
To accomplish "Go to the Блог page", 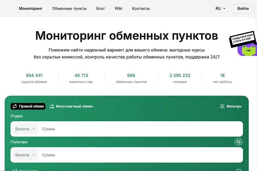I will click(100, 9).
